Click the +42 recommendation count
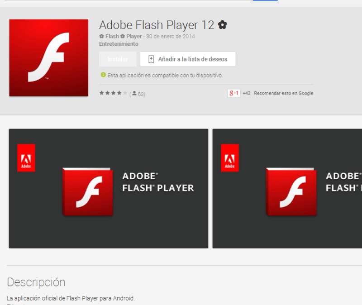Viewport: 362px width, 305px height. tap(246, 93)
